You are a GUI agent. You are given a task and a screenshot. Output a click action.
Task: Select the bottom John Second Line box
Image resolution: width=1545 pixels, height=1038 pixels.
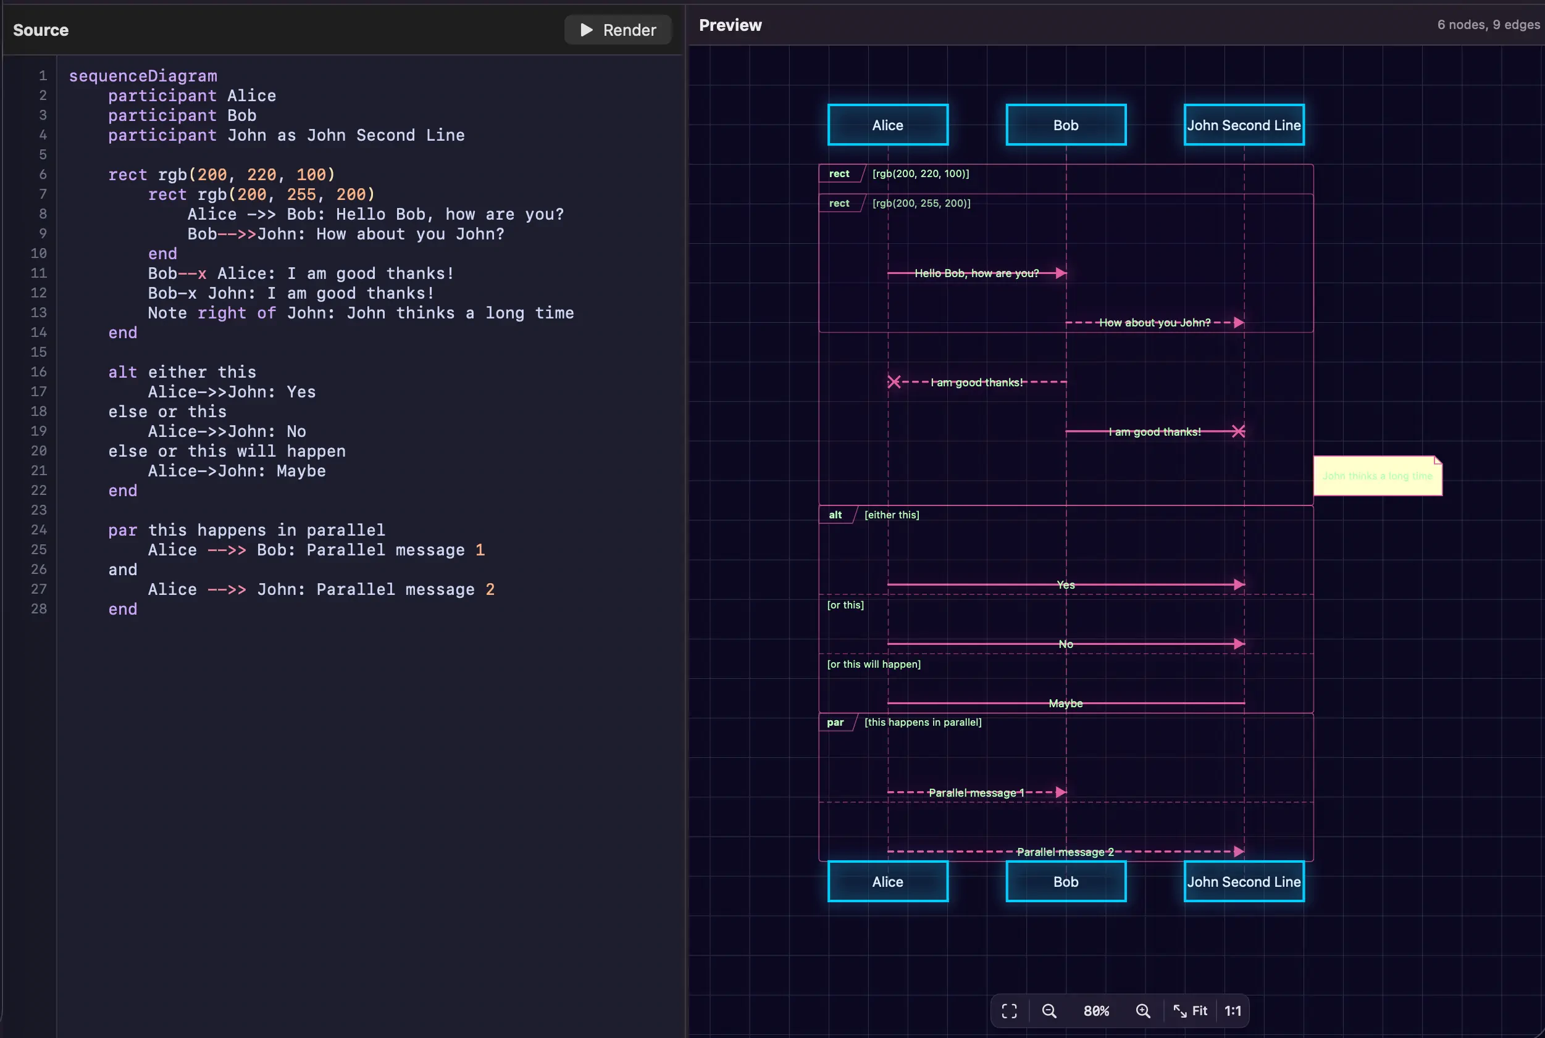(x=1244, y=881)
